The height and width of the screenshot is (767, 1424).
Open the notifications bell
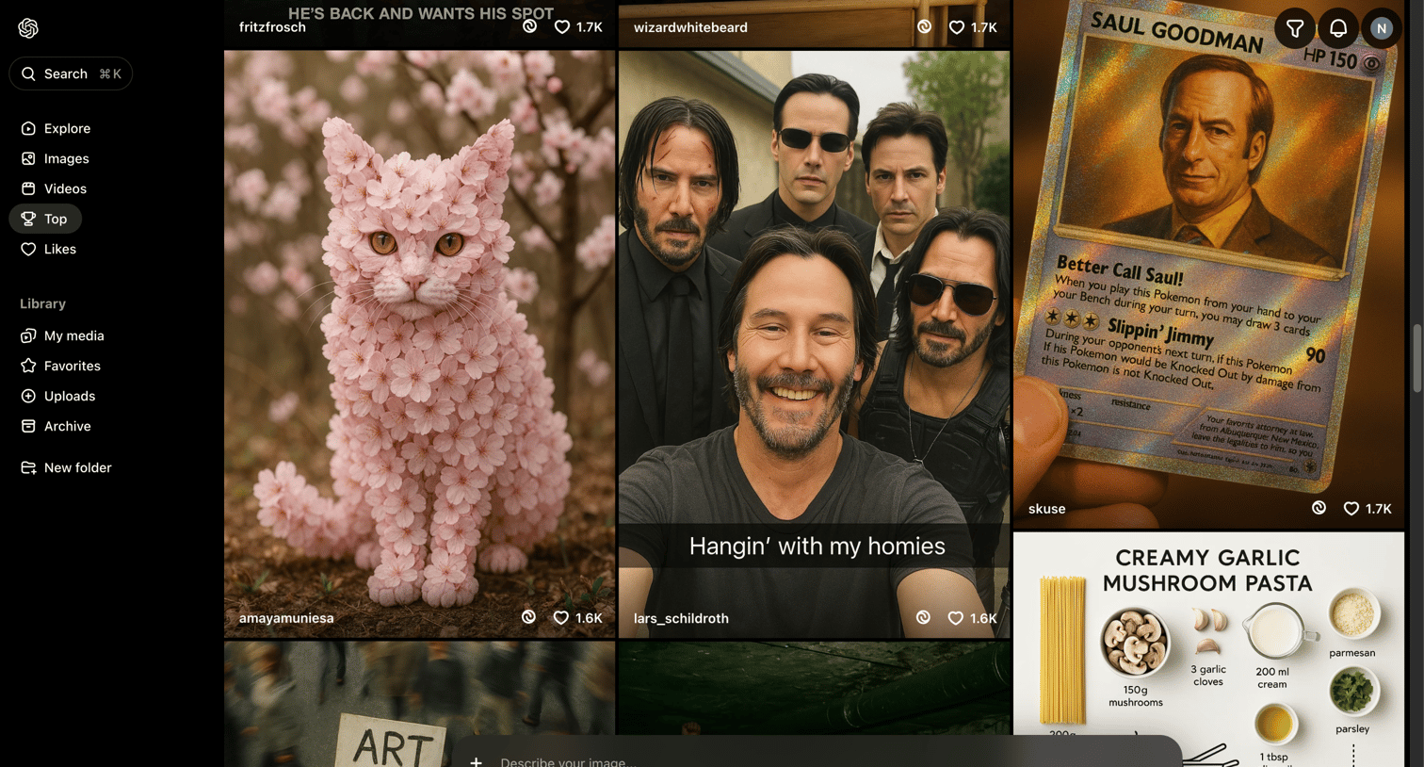click(x=1338, y=29)
